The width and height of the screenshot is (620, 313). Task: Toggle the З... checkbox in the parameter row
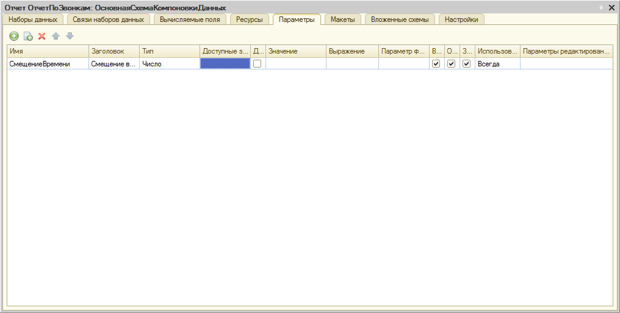pos(467,63)
